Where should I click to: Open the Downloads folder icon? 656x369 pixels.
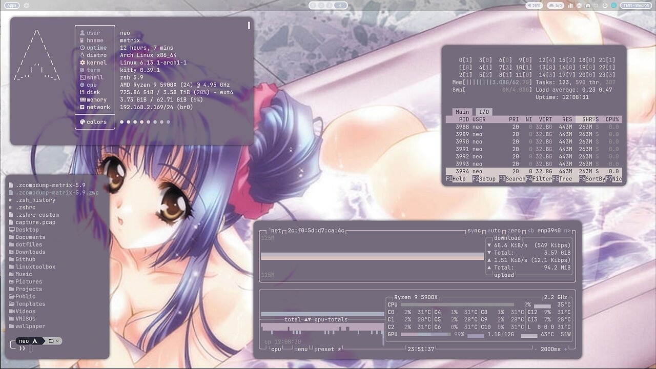click(11, 252)
